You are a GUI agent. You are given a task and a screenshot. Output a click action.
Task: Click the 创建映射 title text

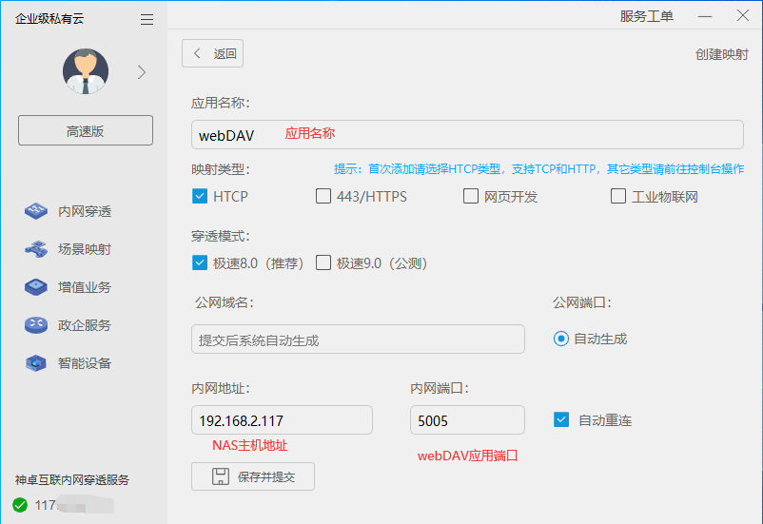coord(722,54)
